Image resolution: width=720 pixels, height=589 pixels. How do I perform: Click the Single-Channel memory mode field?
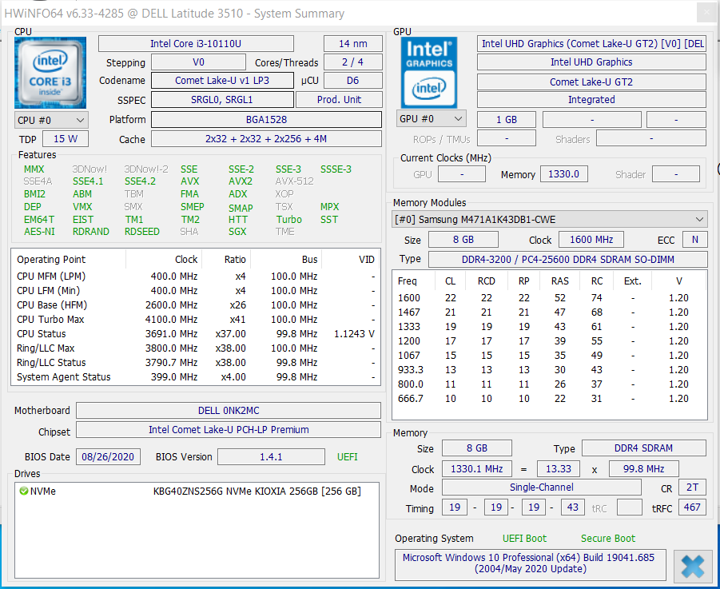pyautogui.click(x=541, y=487)
